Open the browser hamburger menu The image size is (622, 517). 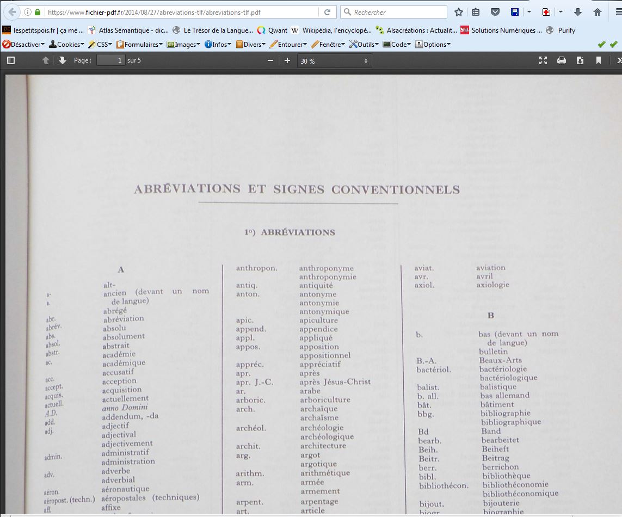(x=618, y=12)
